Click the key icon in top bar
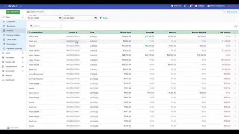The image size is (239, 134). tap(185, 6)
